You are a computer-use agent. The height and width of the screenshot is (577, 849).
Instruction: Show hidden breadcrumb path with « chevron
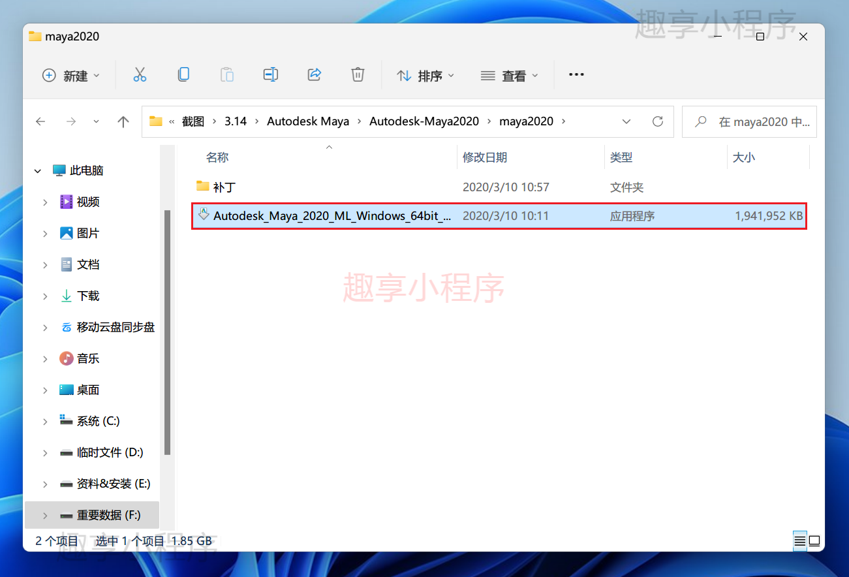172,121
